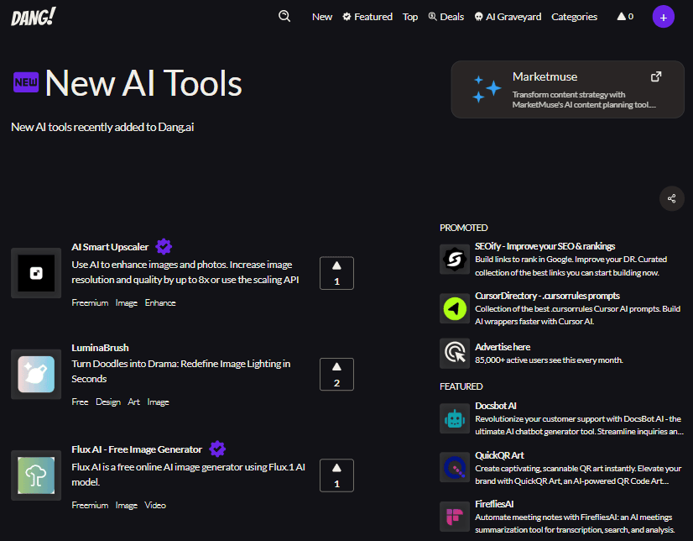
Task: Upvote AI Smart Upscaler
Action: pyautogui.click(x=336, y=273)
